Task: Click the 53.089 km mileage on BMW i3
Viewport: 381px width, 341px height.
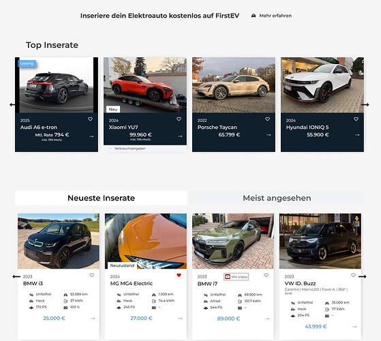Action: pos(79,295)
